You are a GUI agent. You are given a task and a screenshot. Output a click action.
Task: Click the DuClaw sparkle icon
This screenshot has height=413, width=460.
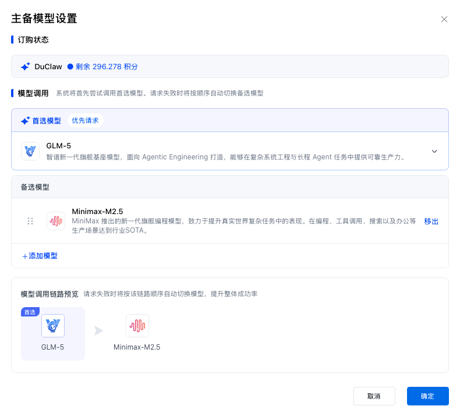pos(26,67)
